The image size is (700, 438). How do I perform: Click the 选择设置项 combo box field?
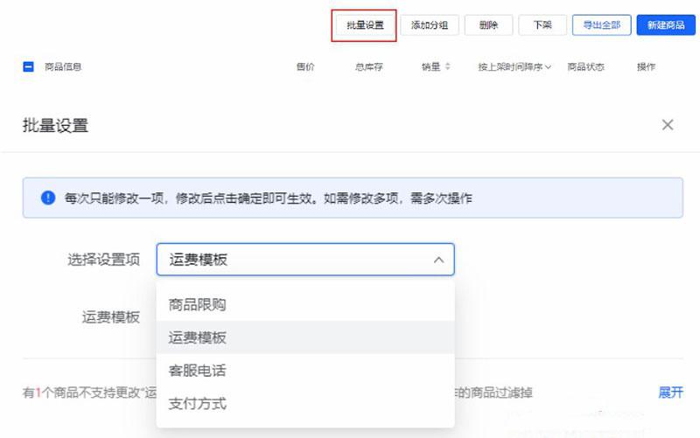293,260
